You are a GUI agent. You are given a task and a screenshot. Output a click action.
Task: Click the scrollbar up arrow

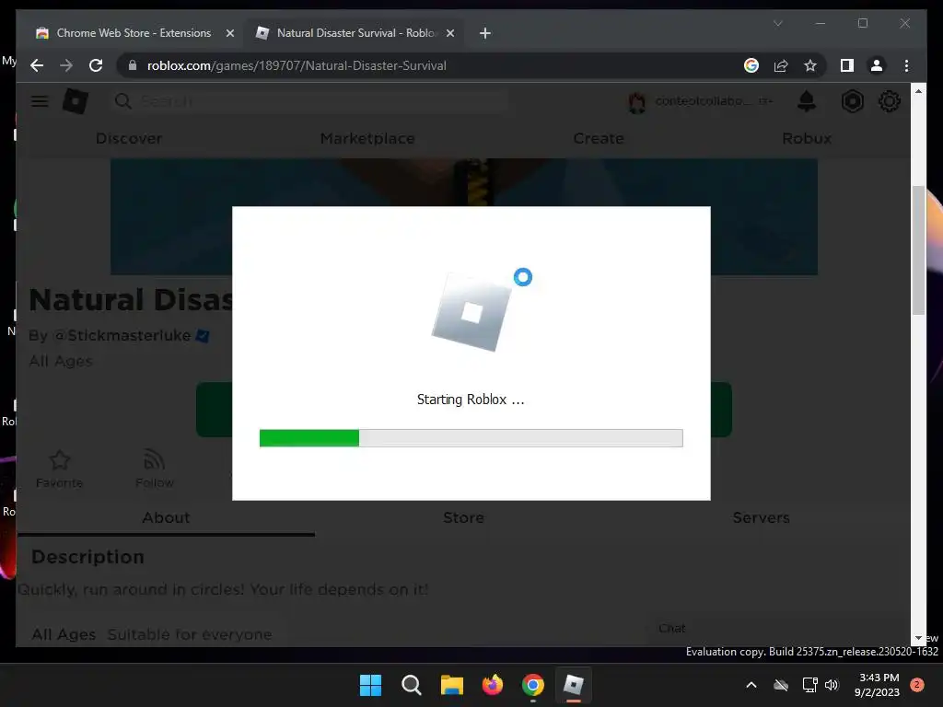[x=918, y=91]
